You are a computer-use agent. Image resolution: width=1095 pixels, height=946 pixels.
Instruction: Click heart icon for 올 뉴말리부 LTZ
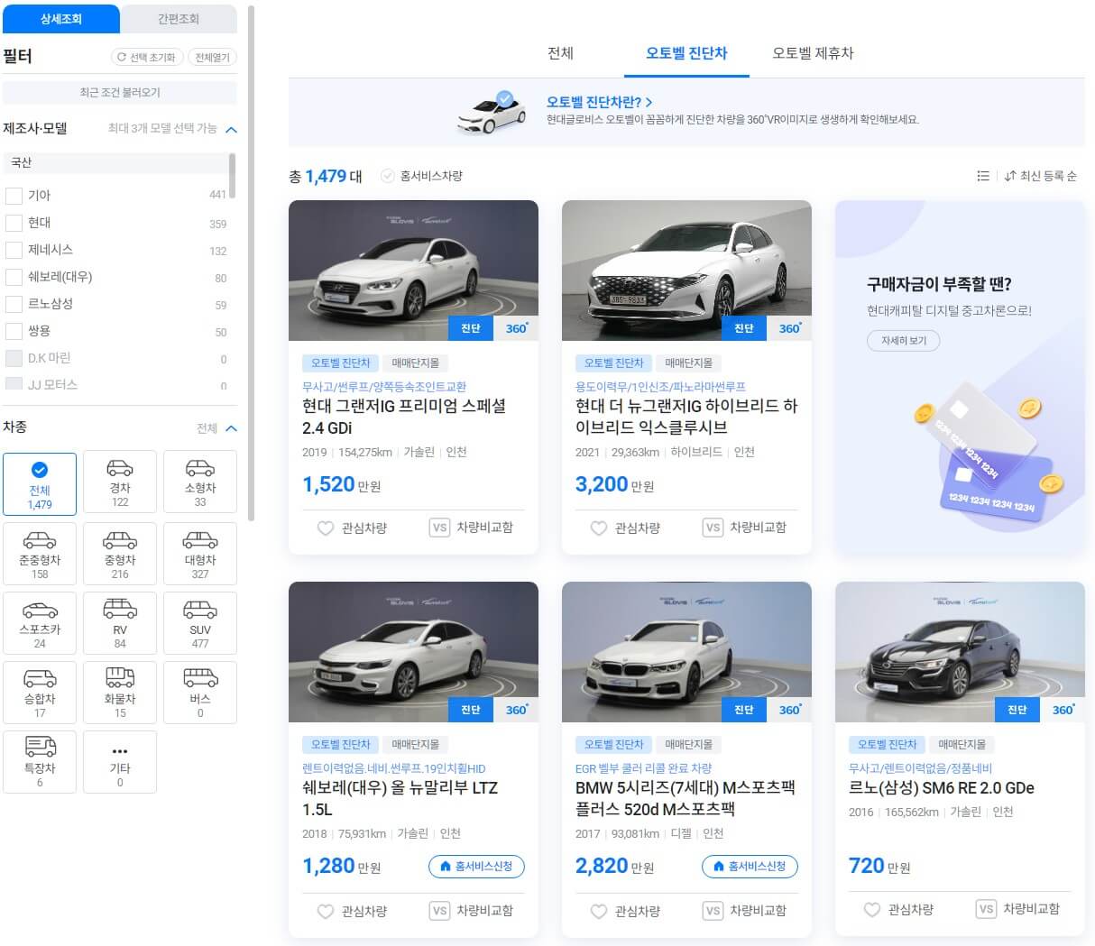[326, 911]
